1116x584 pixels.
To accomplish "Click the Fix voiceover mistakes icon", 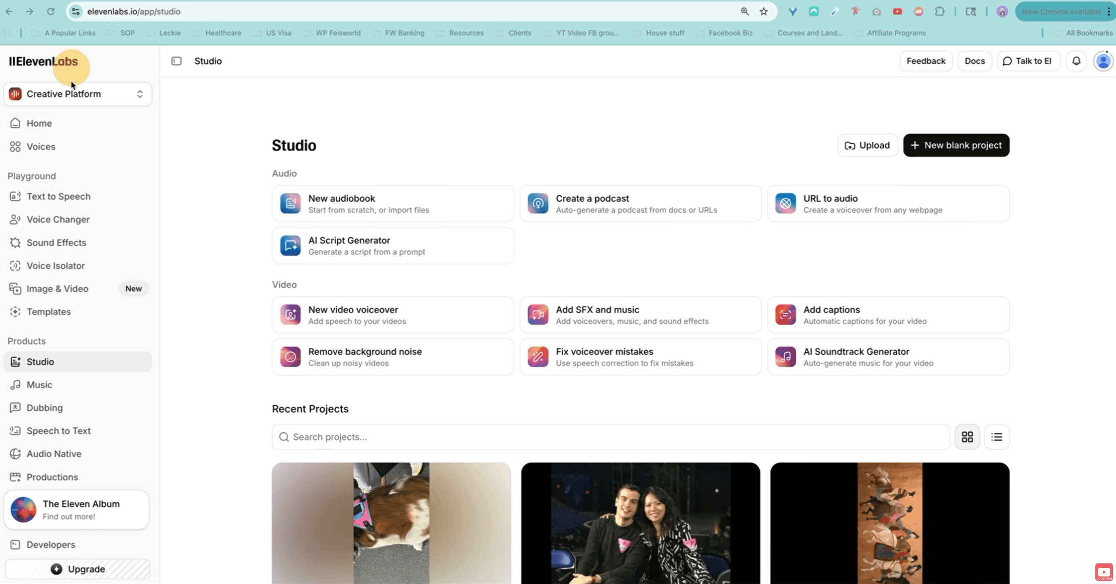I will click(x=538, y=357).
